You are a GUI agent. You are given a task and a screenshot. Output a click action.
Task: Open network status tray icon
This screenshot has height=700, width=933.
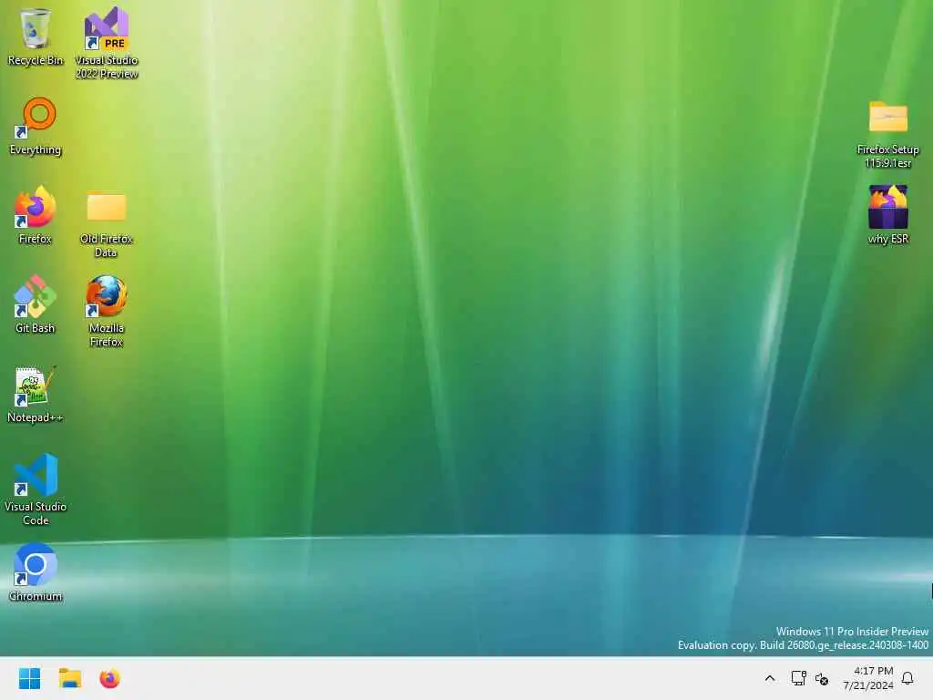click(x=798, y=678)
